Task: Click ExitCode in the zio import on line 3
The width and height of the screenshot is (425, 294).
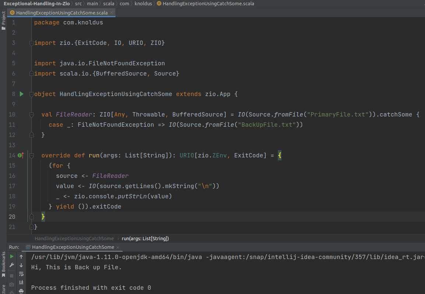Action: click(x=92, y=43)
